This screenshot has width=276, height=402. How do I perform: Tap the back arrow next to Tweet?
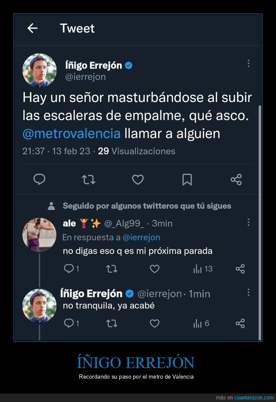pyautogui.click(x=33, y=28)
